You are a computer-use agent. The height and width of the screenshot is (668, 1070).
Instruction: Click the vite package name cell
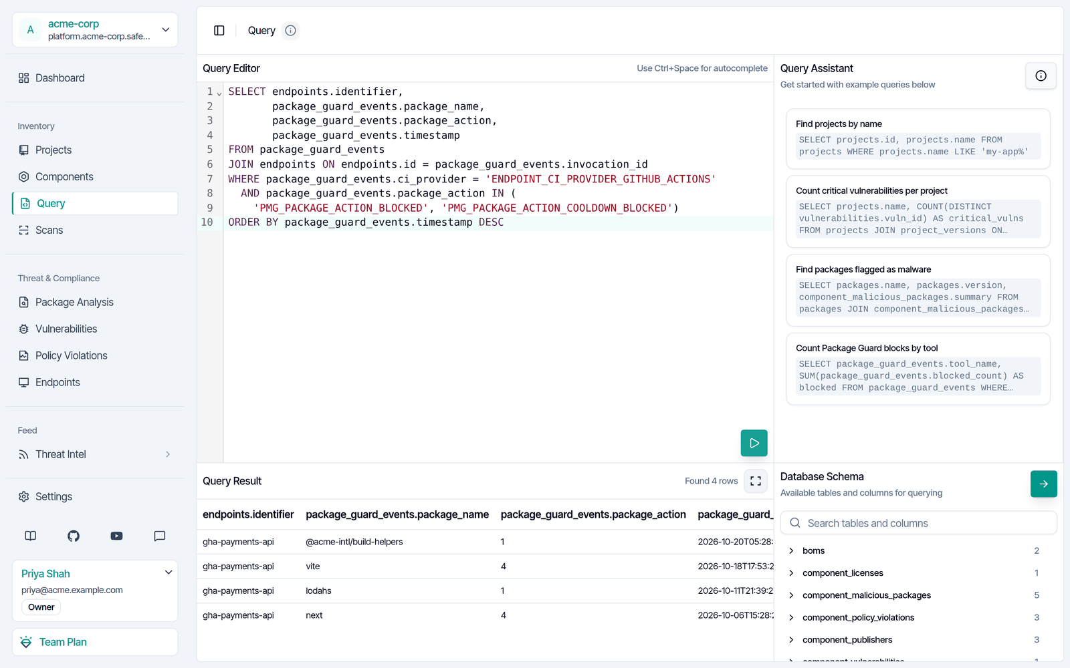coord(313,566)
